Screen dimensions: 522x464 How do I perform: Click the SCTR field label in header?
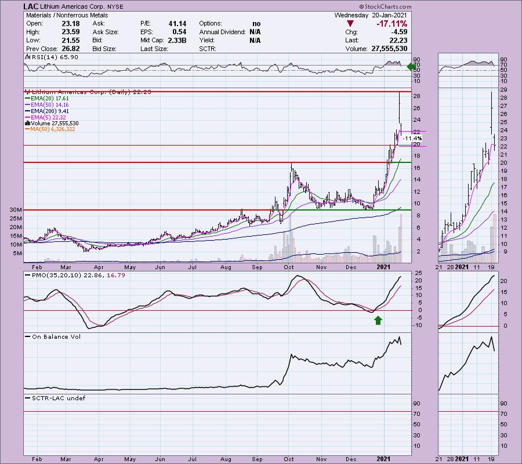(x=208, y=49)
